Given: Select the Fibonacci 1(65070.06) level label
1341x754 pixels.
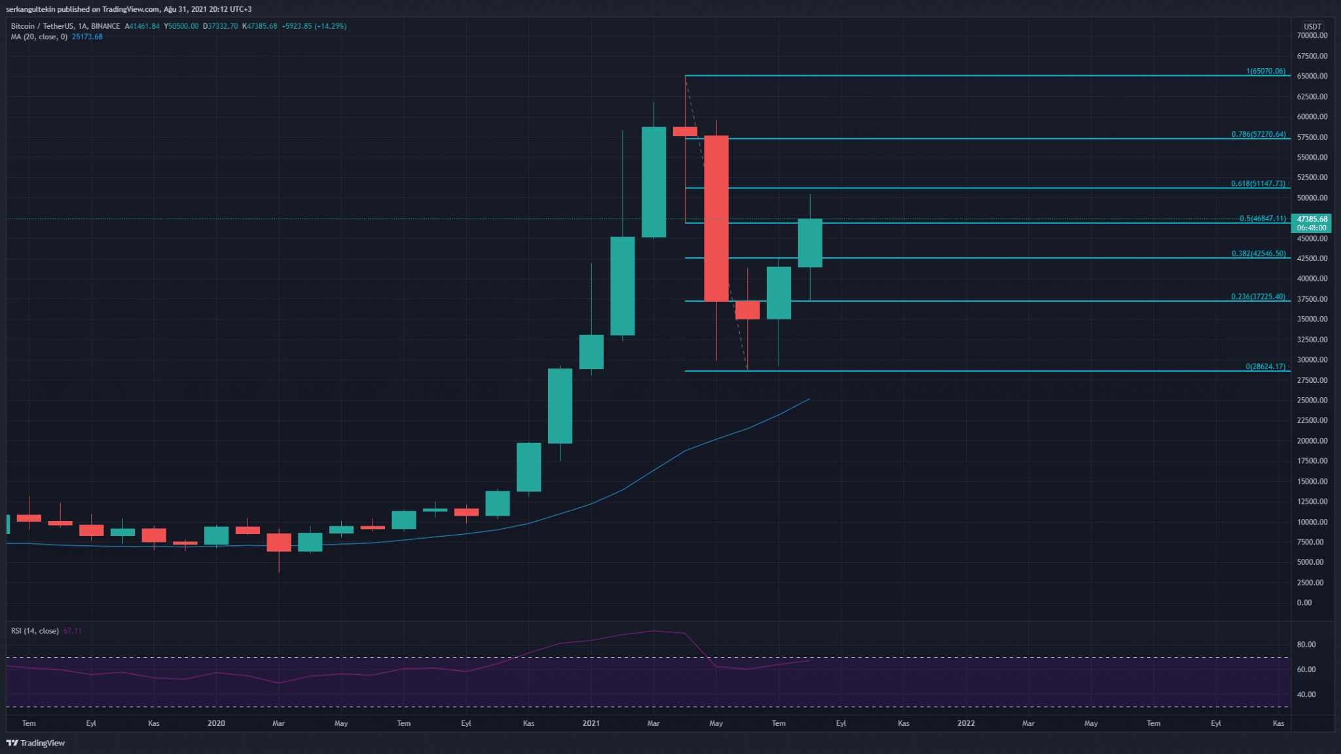Looking at the screenshot, I should tap(1265, 71).
